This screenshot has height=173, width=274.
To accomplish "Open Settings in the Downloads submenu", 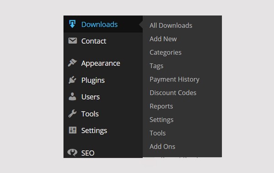I will 162,120.
